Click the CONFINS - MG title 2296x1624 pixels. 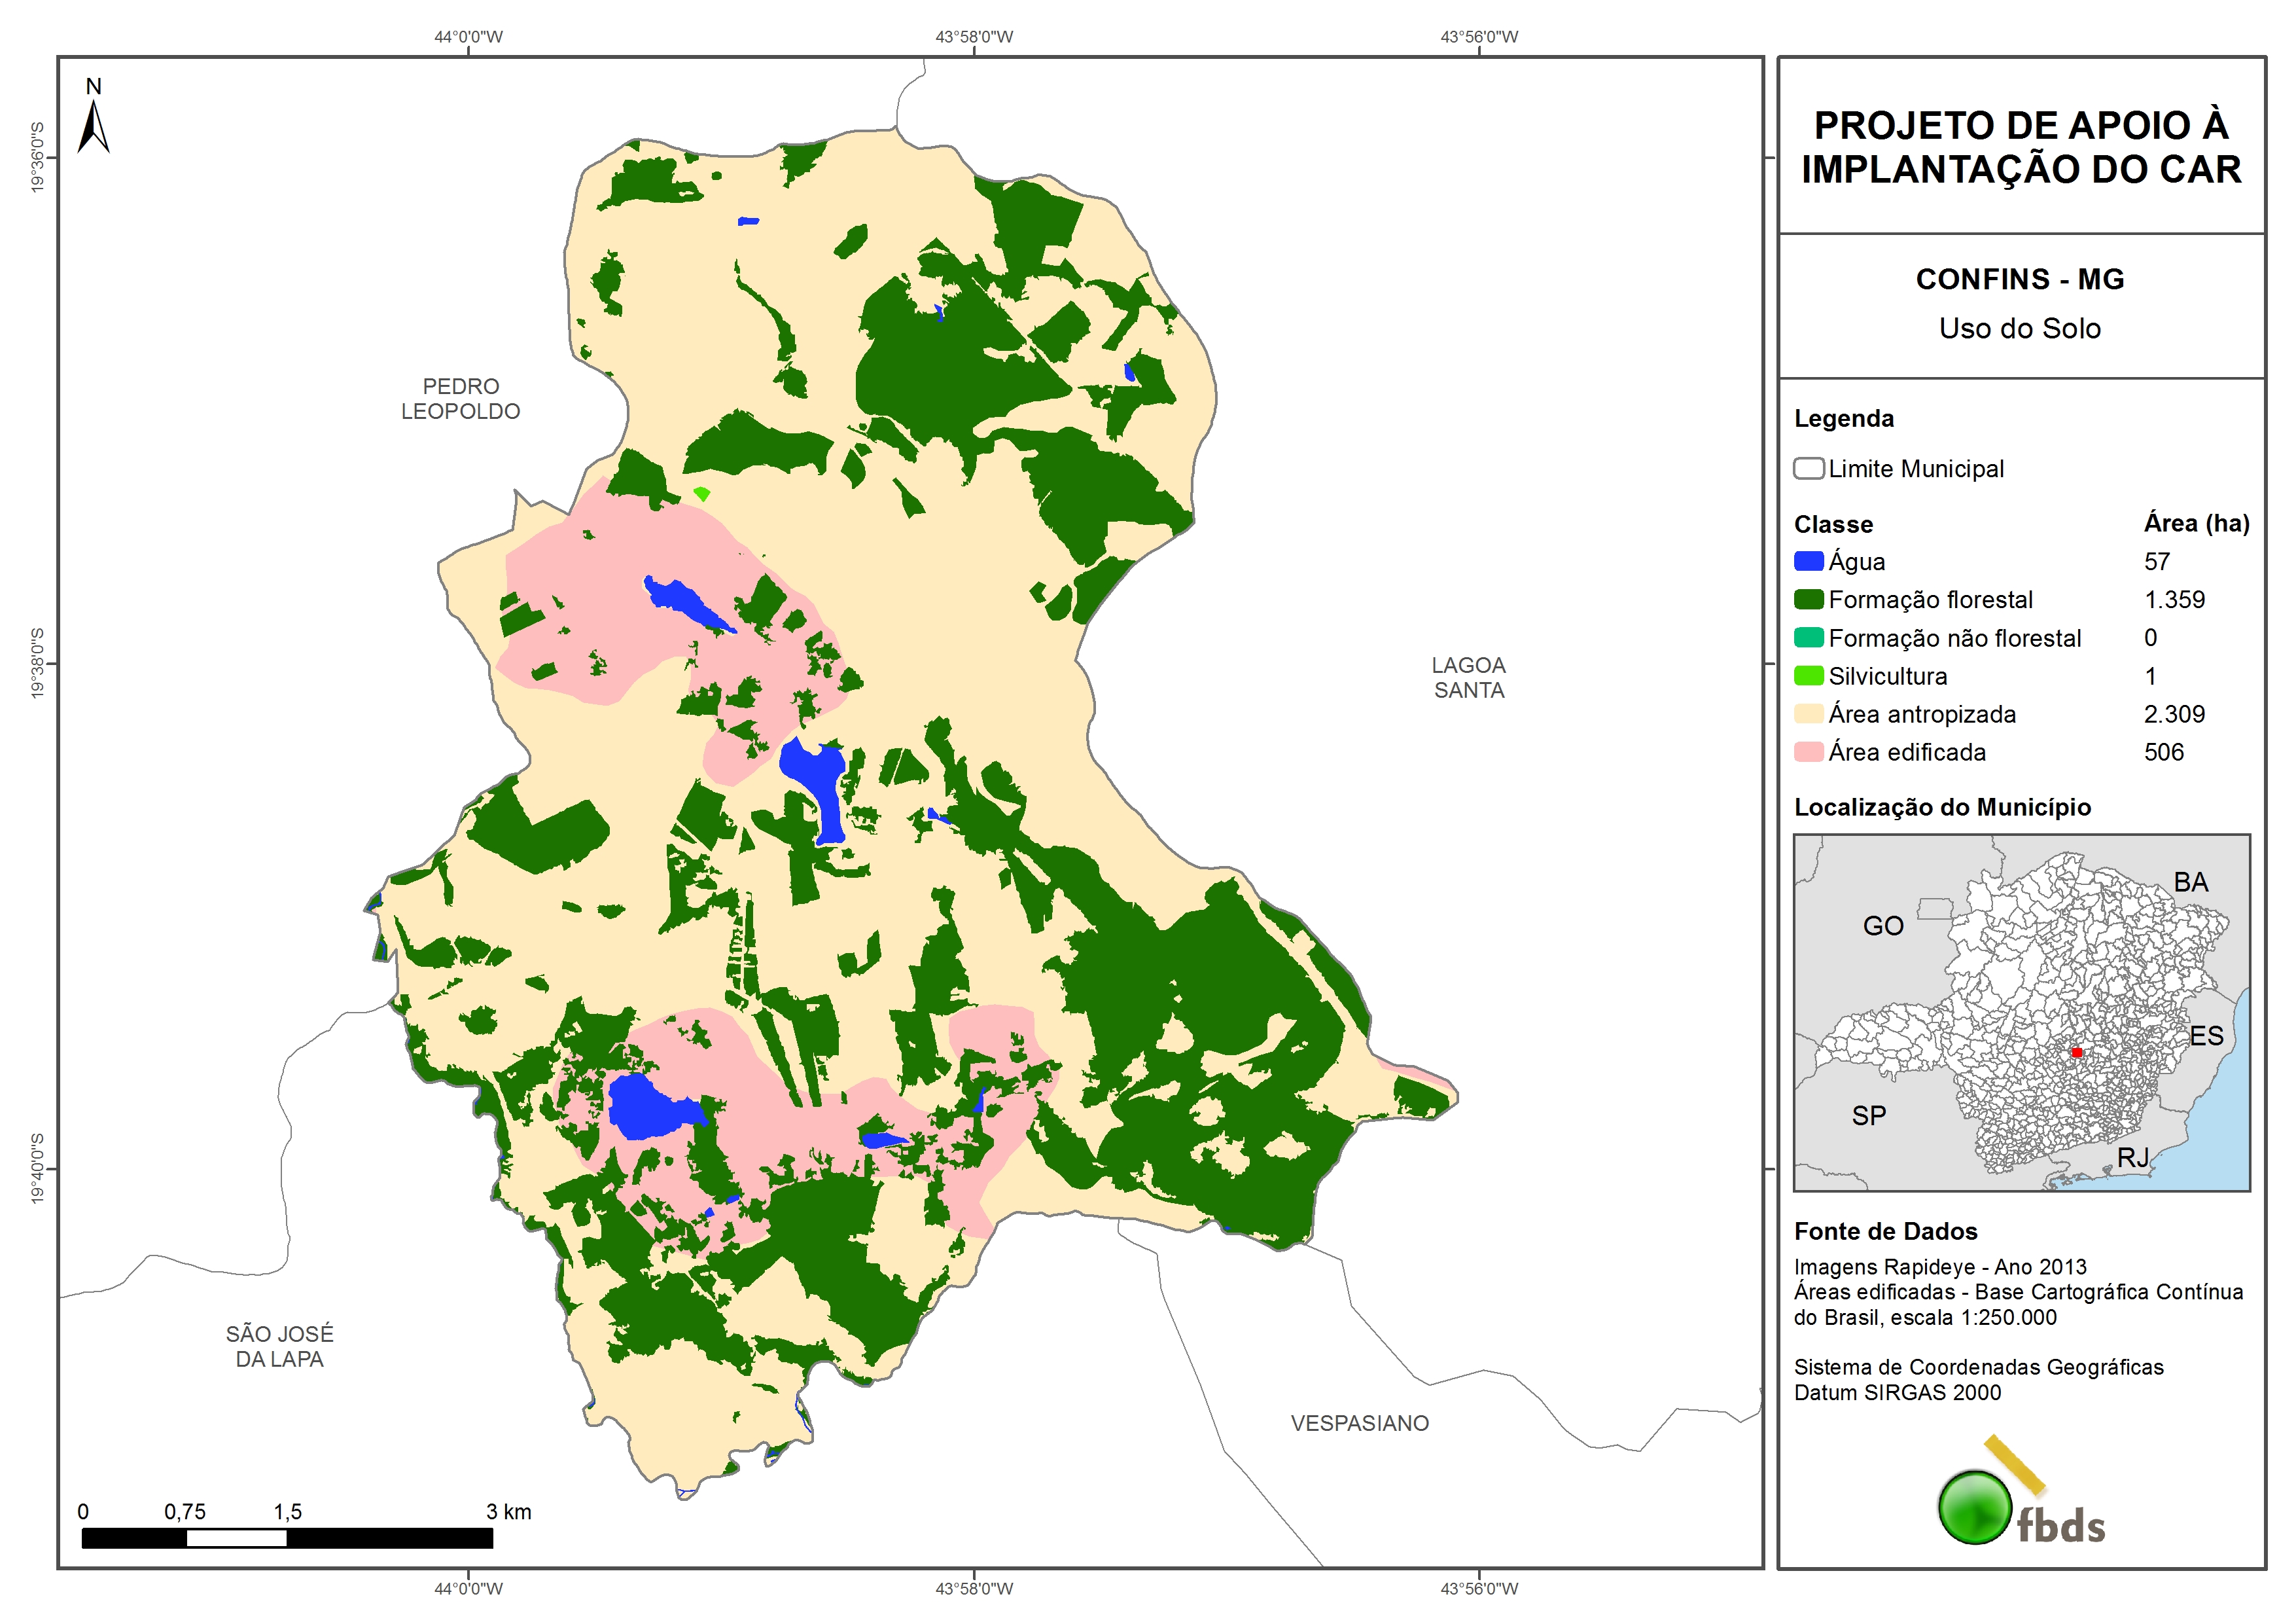(2019, 279)
